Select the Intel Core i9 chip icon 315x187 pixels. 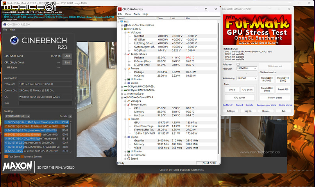point(125,29)
